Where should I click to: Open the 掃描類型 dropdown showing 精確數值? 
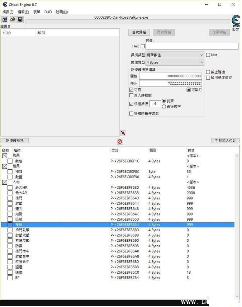click(175, 55)
